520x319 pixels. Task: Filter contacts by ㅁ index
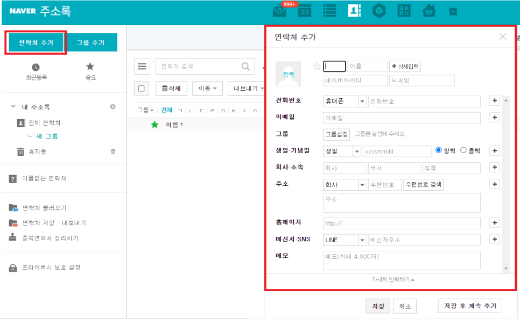click(x=223, y=111)
